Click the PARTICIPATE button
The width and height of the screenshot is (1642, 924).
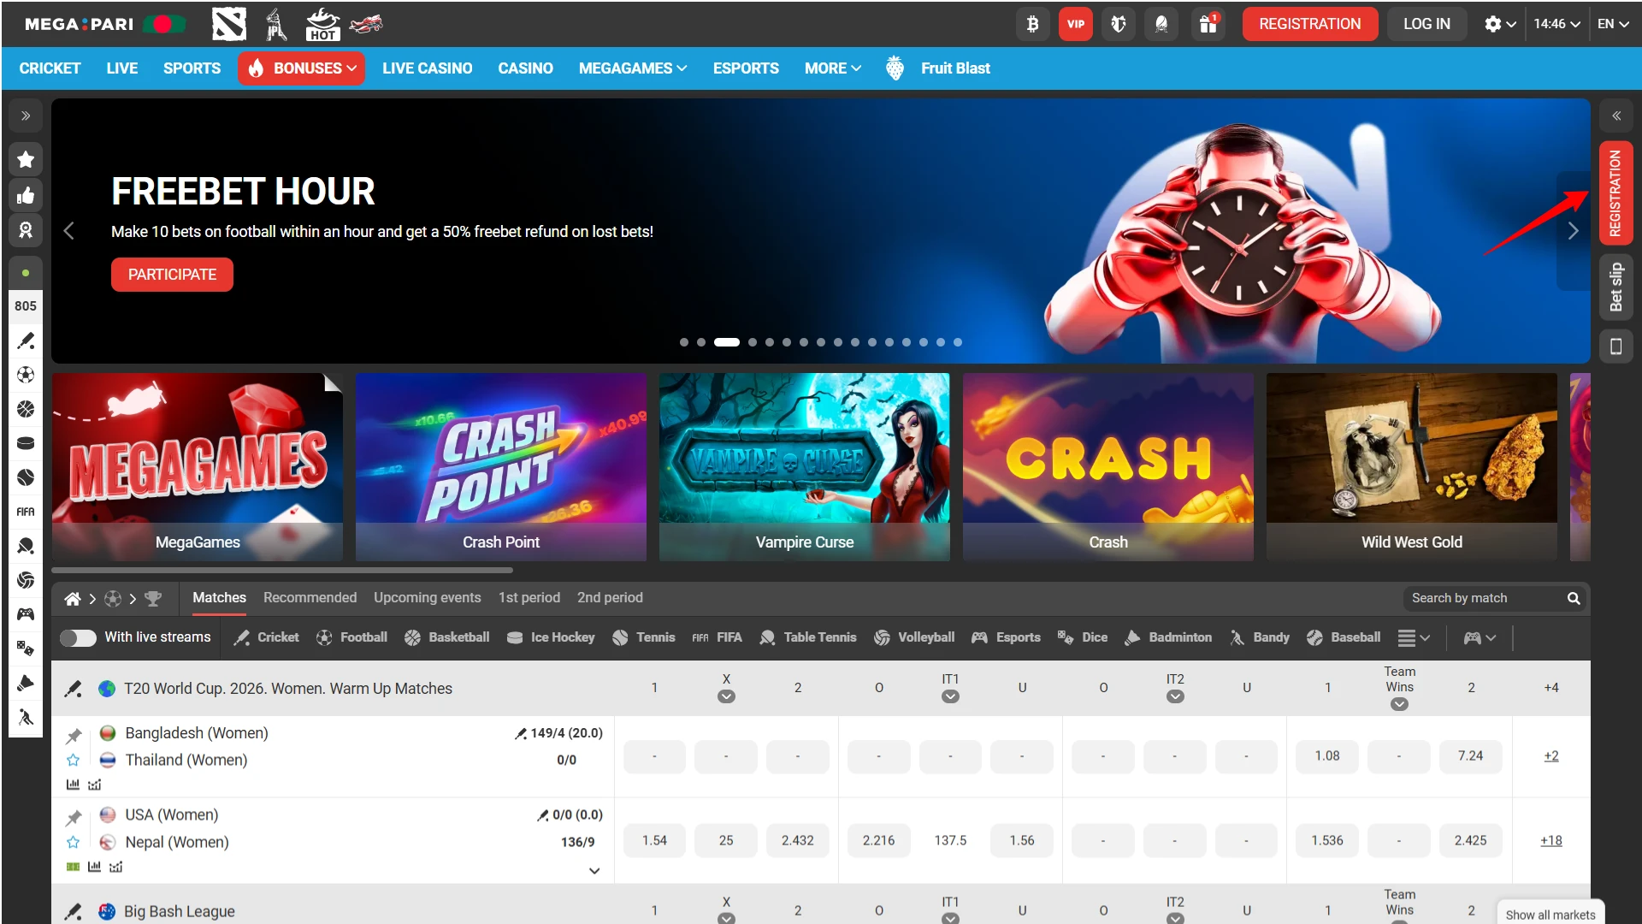pyautogui.click(x=172, y=275)
